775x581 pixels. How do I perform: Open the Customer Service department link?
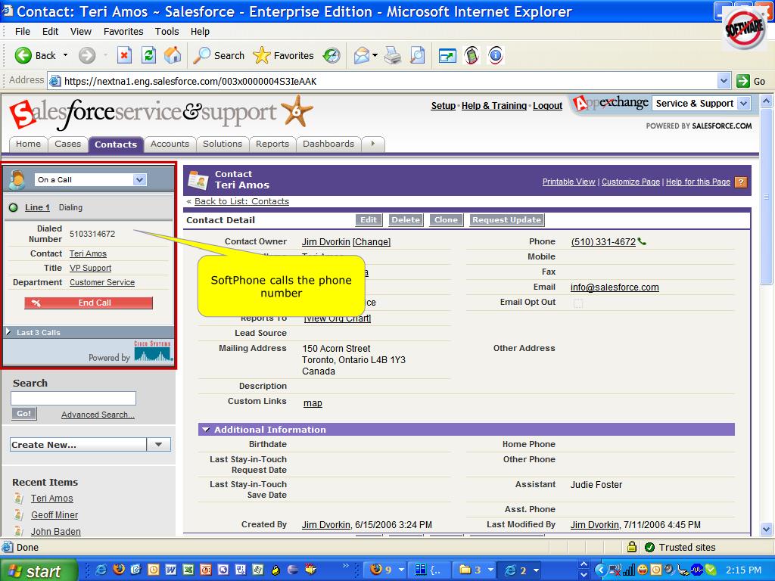click(102, 282)
